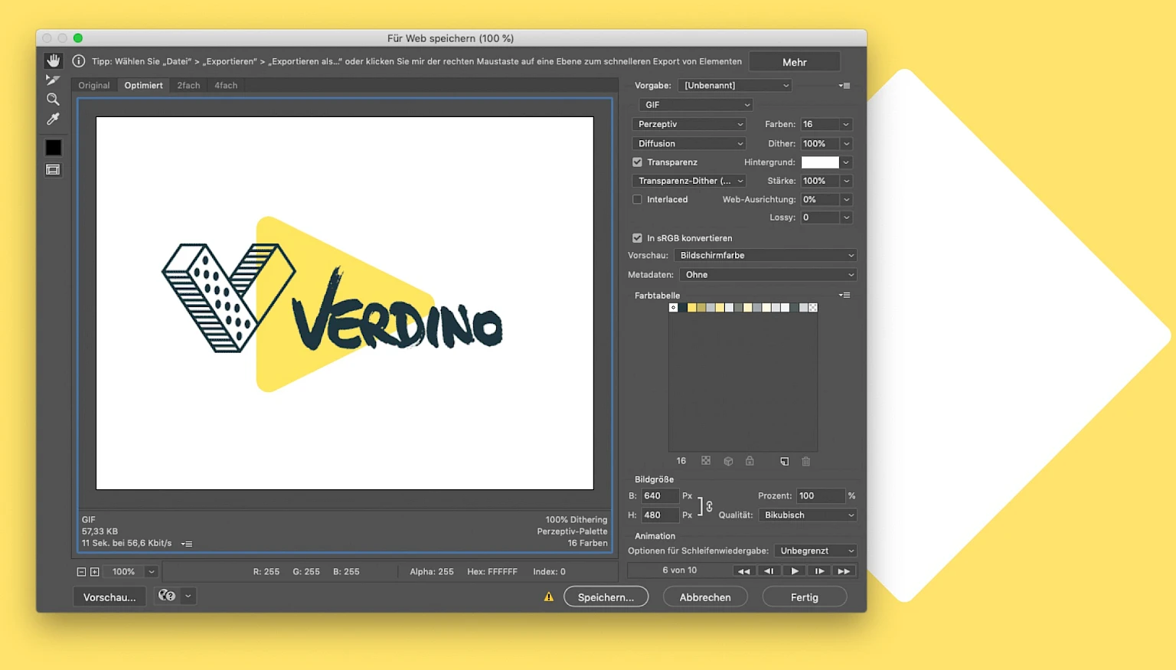Open the Diffusion dither dropdown
The image size is (1176, 670).
[689, 143]
